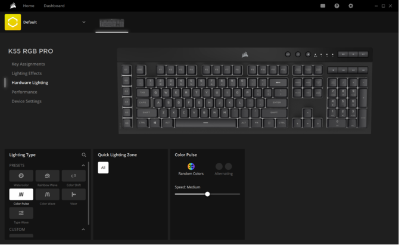Click the All quick lighting zone button
The image size is (399, 245).
[x=103, y=168]
